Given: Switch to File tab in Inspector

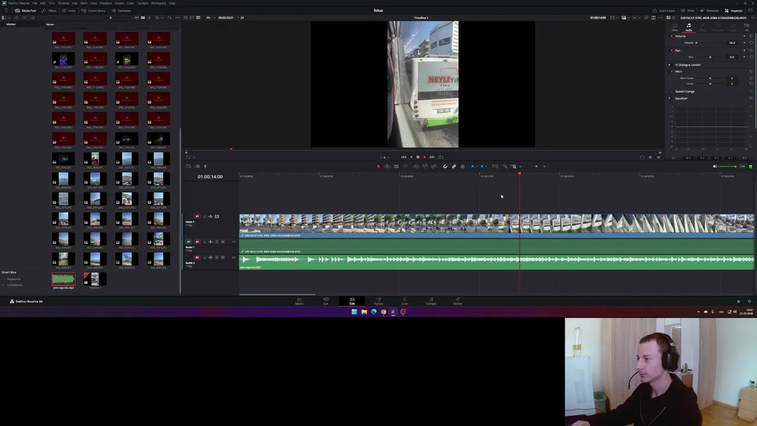Looking at the screenshot, I should [x=747, y=27].
